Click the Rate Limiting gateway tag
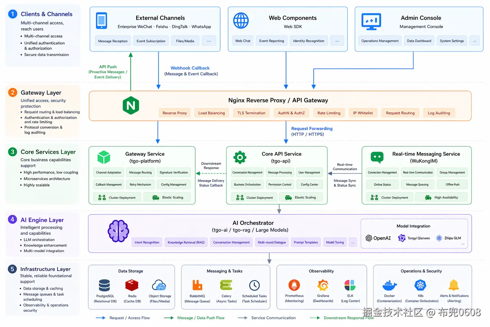490x327 pixels. (329, 113)
